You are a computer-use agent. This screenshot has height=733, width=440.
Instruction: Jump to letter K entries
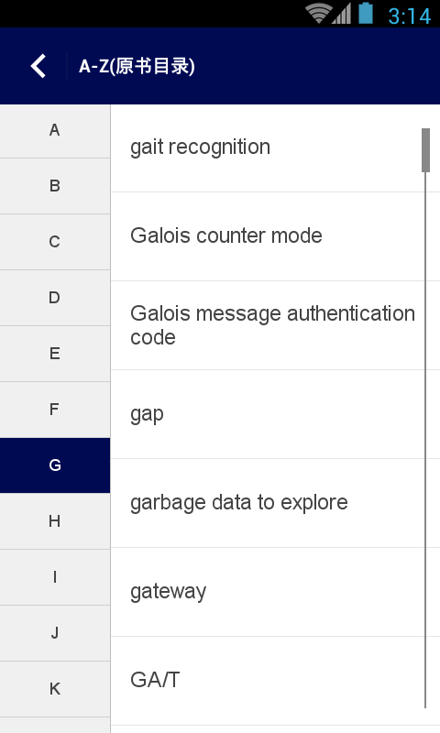55,689
